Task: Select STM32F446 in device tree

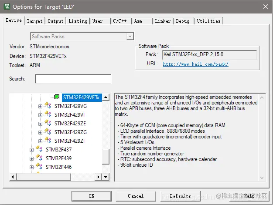Action: 59,167
